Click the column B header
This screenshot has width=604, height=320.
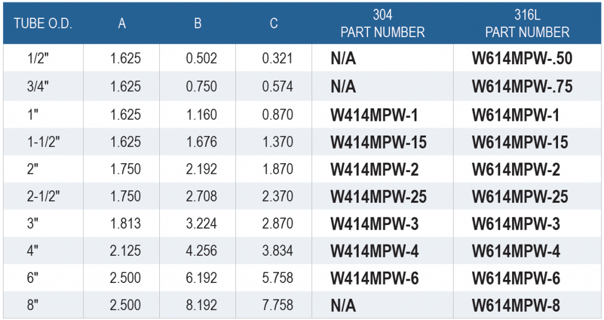pos(198,25)
